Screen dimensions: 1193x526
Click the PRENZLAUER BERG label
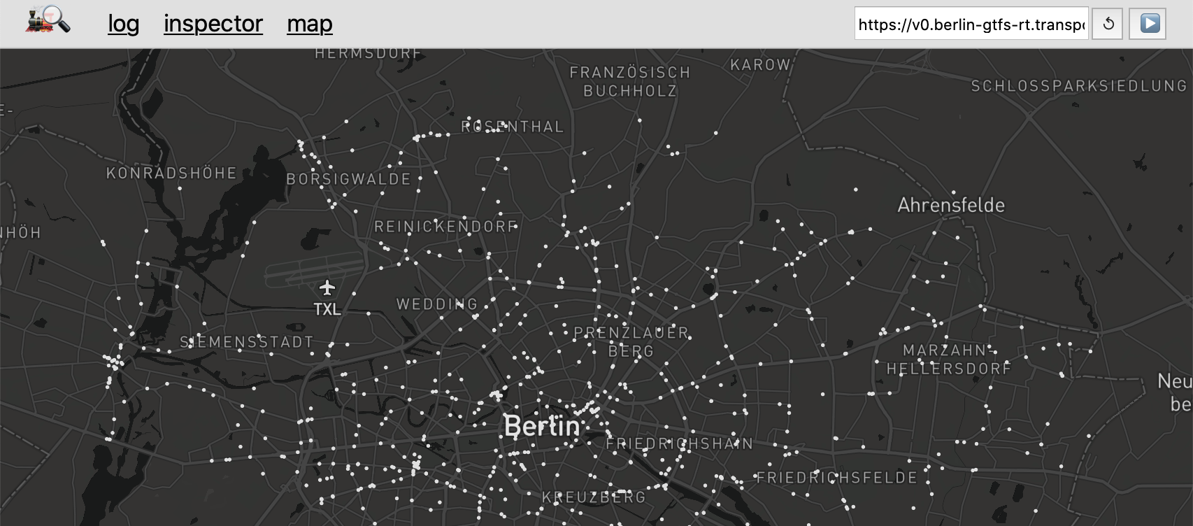(631, 342)
